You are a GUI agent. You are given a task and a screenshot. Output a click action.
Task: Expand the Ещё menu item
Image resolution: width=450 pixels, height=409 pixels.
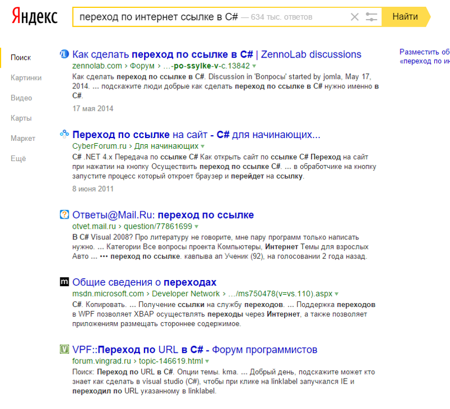[x=18, y=158]
